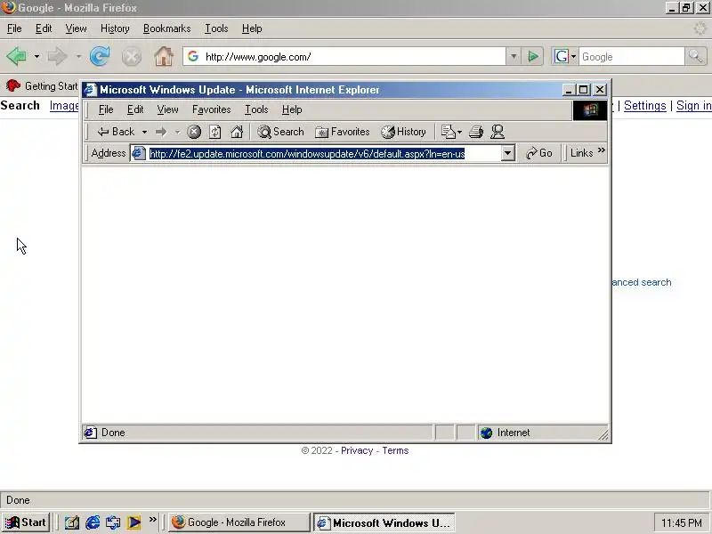This screenshot has height=534, width=712.
Task: Click IE Go button
Action: (539, 153)
